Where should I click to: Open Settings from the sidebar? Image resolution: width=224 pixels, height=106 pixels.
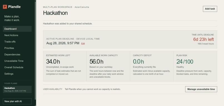coord(17,74)
